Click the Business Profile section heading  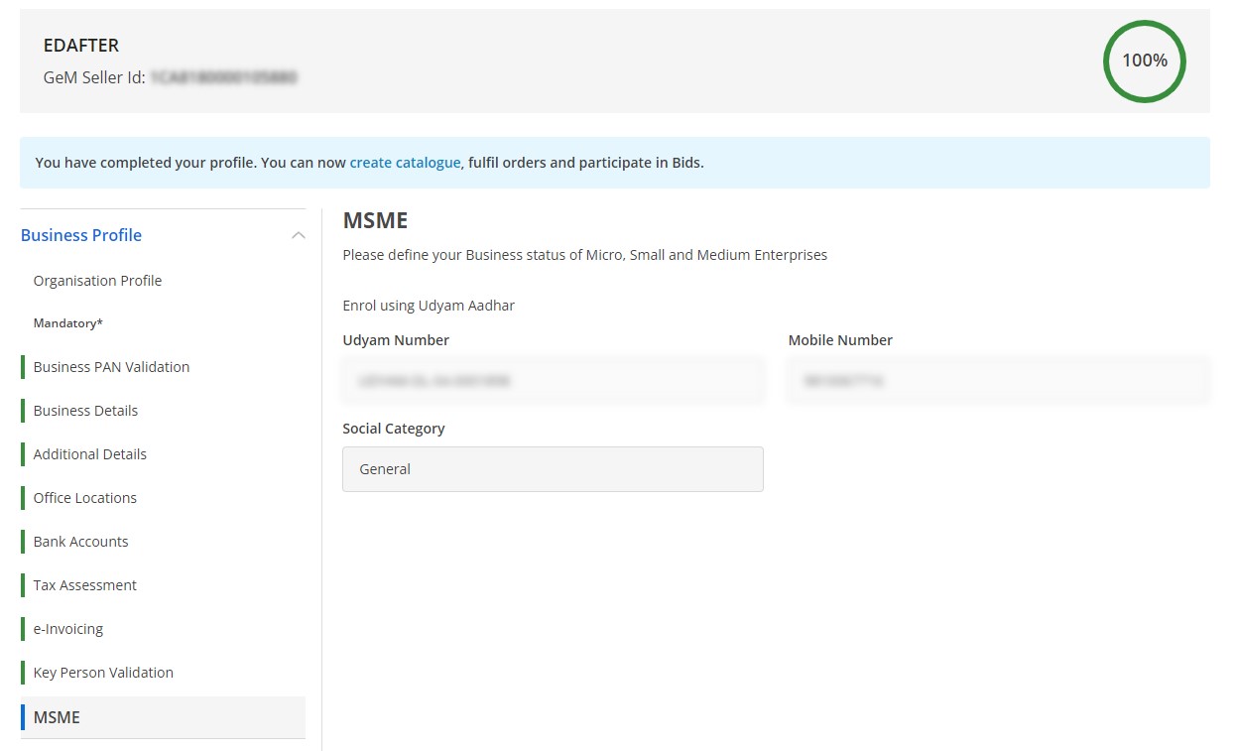(81, 235)
